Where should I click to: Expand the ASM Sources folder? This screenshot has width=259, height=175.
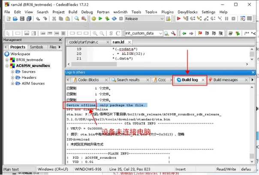click(12, 83)
